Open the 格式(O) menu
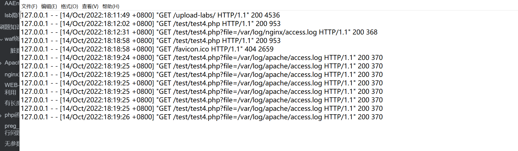The width and height of the screenshot is (518, 151). point(69,6)
